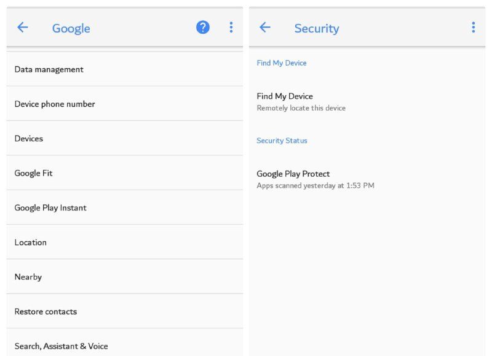Viewport: 492px width, 356px height.
Task: Go back from the Security screen
Action: point(265,28)
